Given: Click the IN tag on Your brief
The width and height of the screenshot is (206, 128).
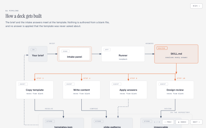Looking at the screenshot, I should tap(33, 49).
